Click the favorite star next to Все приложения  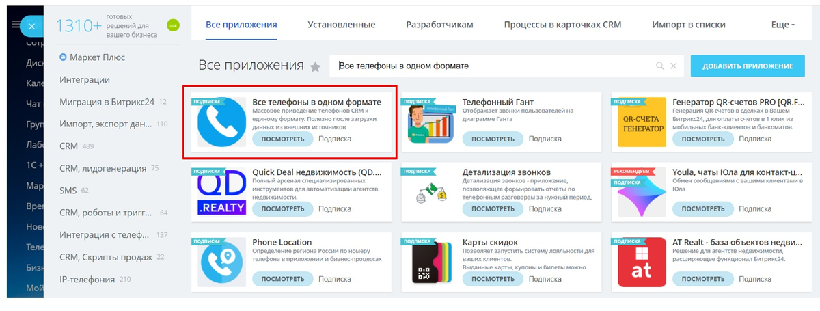(315, 66)
